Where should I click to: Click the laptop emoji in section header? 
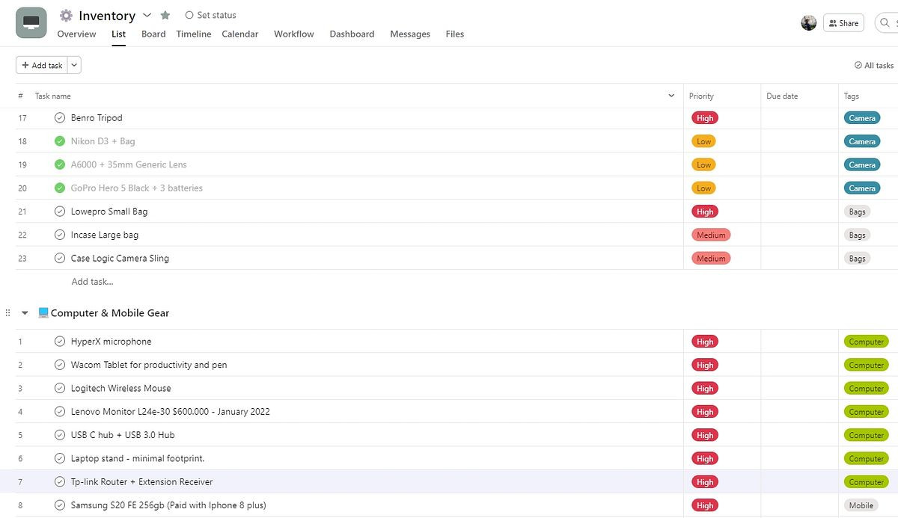pyautogui.click(x=43, y=313)
